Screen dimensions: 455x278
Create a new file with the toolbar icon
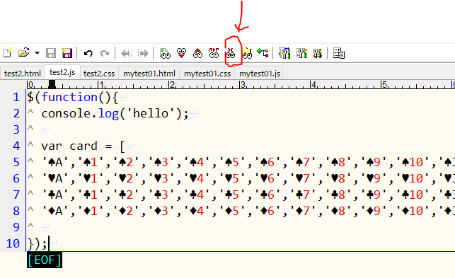(x=7, y=53)
